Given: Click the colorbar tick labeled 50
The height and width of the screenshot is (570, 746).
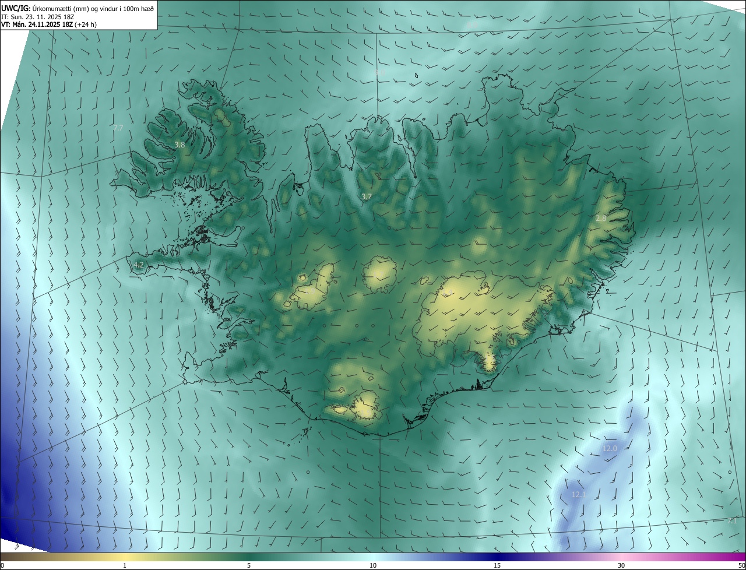Looking at the screenshot, I should point(742,565).
